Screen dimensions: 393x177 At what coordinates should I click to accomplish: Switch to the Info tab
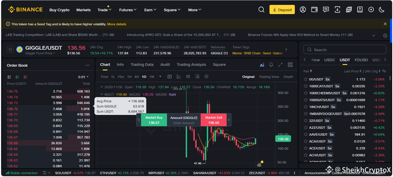coord(120,65)
